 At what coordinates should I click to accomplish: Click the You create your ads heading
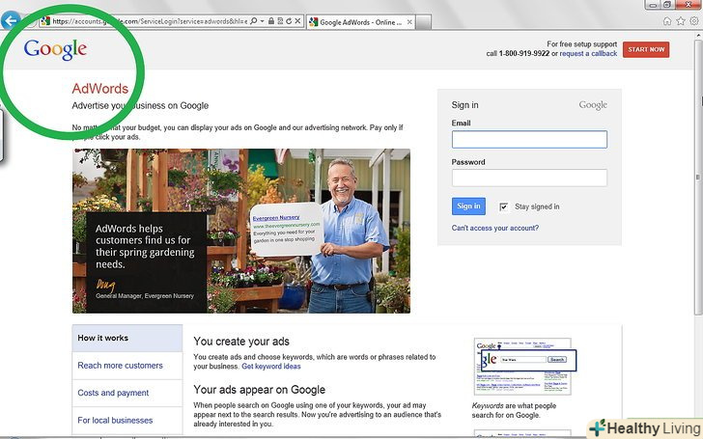pos(241,342)
